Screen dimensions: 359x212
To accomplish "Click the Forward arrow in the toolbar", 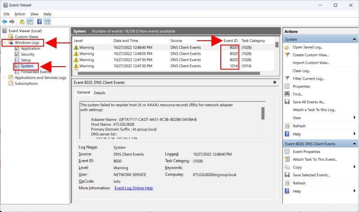I will pos(12,21).
